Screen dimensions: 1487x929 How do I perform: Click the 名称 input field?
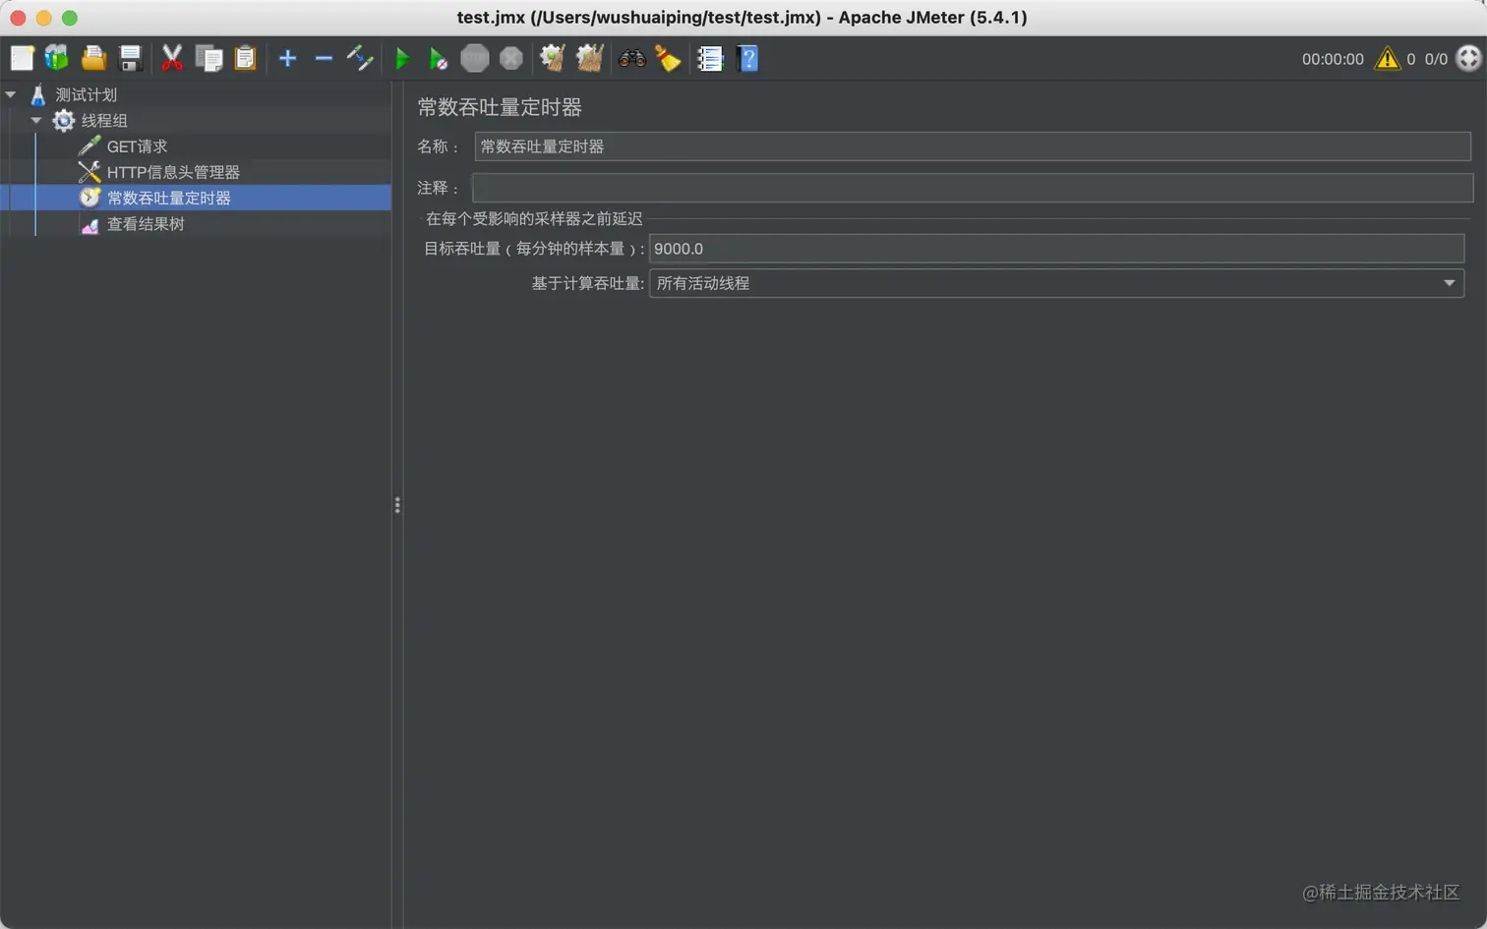pos(973,146)
